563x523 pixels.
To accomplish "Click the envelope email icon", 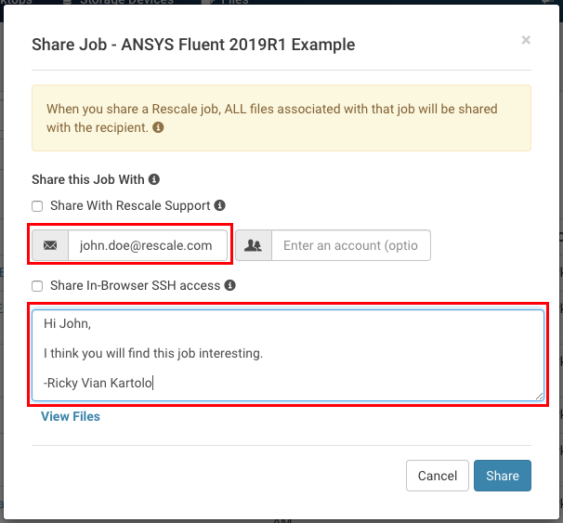I will pos(50,245).
